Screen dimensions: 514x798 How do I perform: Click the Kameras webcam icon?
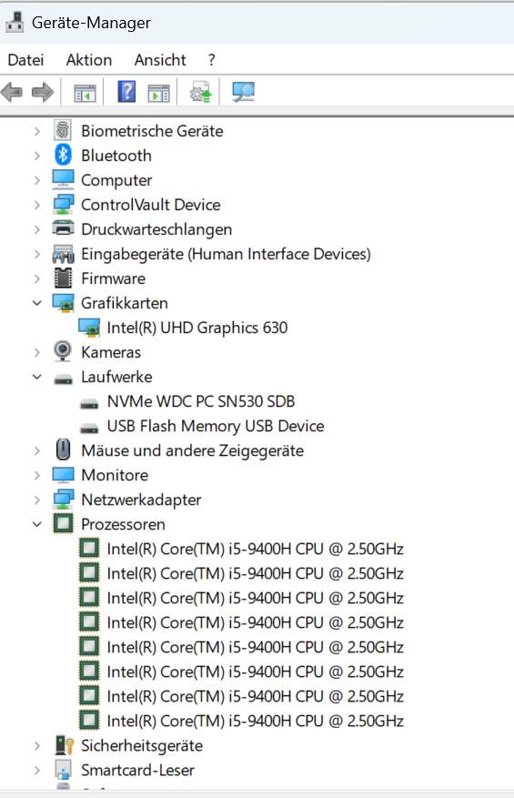point(63,351)
